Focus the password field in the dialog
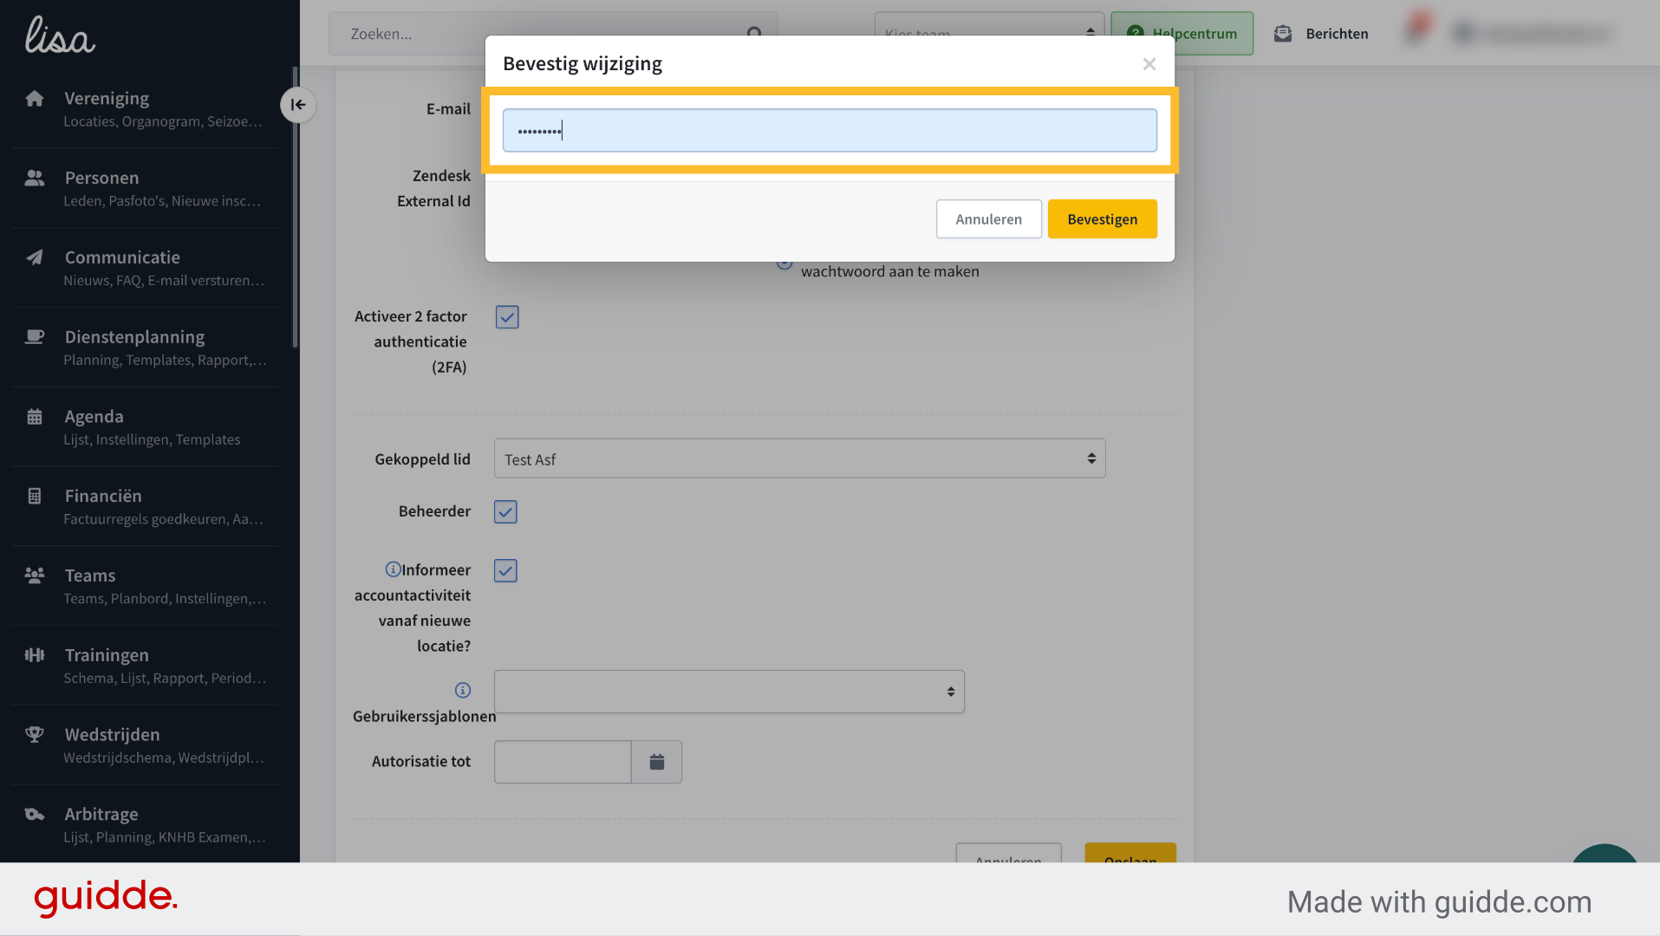The image size is (1660, 936). coord(830,131)
